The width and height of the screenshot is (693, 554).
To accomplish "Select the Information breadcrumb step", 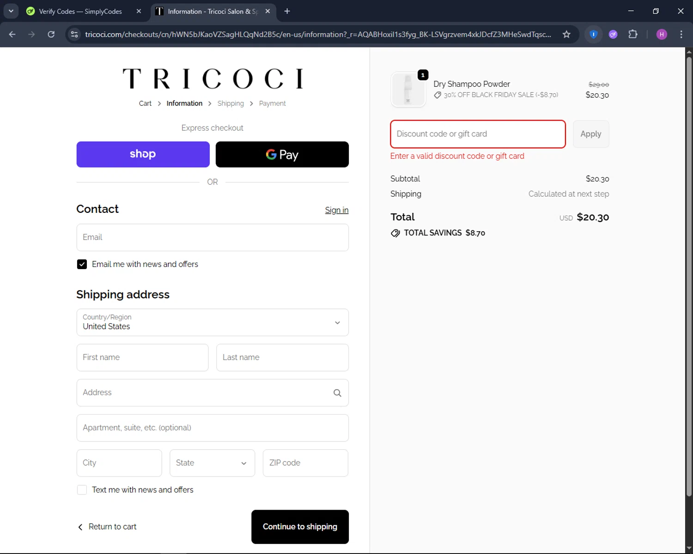I will coord(184,103).
